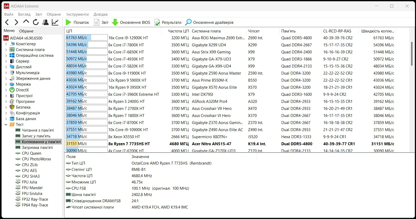
Task: Open the Звіт menu in menu bar
Action: click(39, 14)
